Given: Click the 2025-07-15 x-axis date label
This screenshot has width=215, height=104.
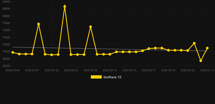Looking at the screenshot, I should click(x=207, y=70).
